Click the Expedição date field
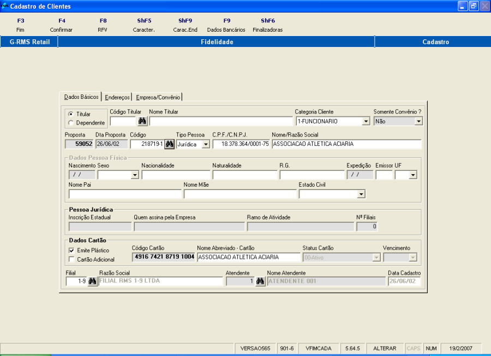The height and width of the screenshot is (356, 491). 360,175
